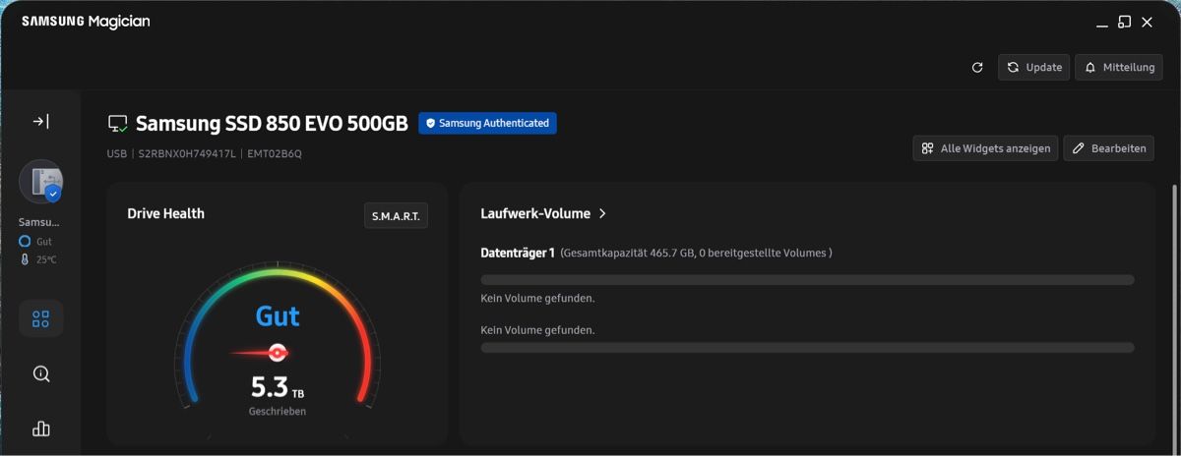The image size is (1181, 456).
Task: Open the S.M.A.R.T. details button
Action: pos(396,215)
